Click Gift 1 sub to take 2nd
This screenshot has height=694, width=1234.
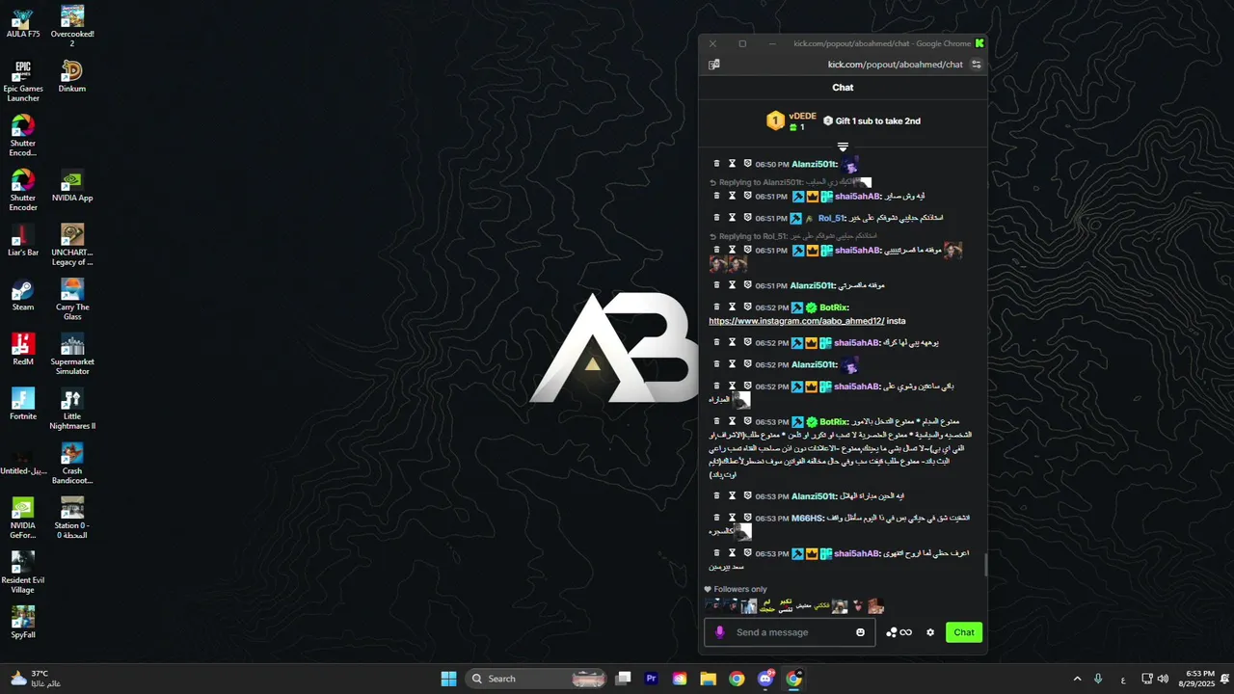(x=872, y=120)
